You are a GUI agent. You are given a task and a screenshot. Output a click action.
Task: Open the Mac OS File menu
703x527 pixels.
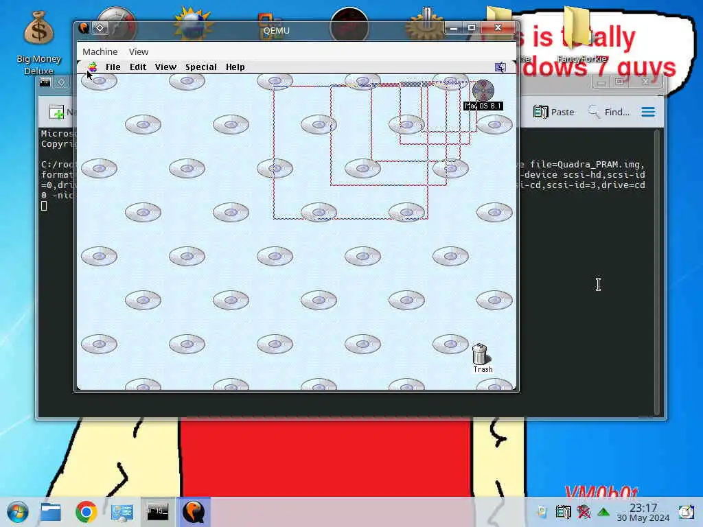click(113, 67)
